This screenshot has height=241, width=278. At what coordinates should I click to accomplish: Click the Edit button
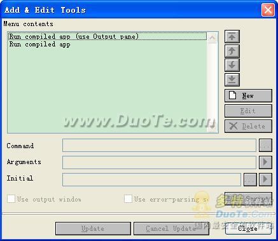pos(248,111)
